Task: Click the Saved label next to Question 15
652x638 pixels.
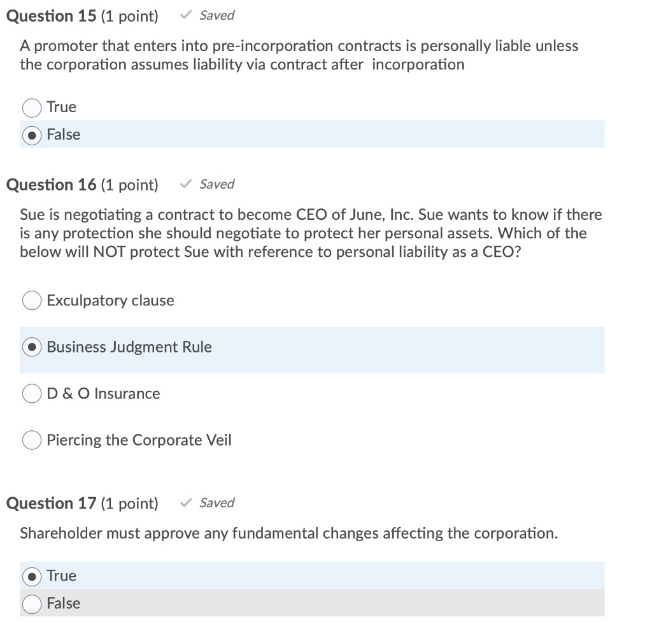Action: pos(216,15)
